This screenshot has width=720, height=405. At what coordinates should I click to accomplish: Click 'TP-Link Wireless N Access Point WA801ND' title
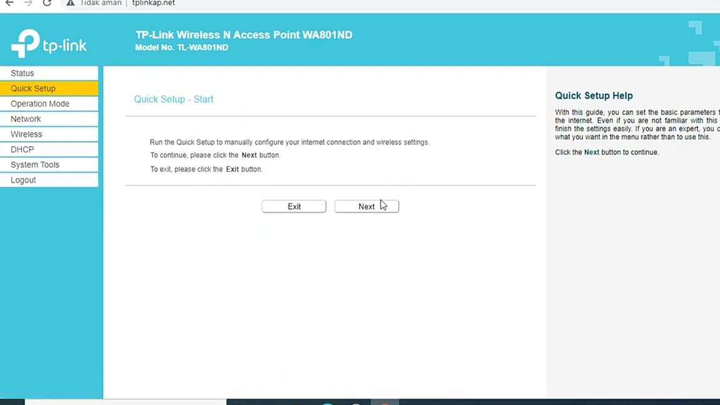click(244, 35)
